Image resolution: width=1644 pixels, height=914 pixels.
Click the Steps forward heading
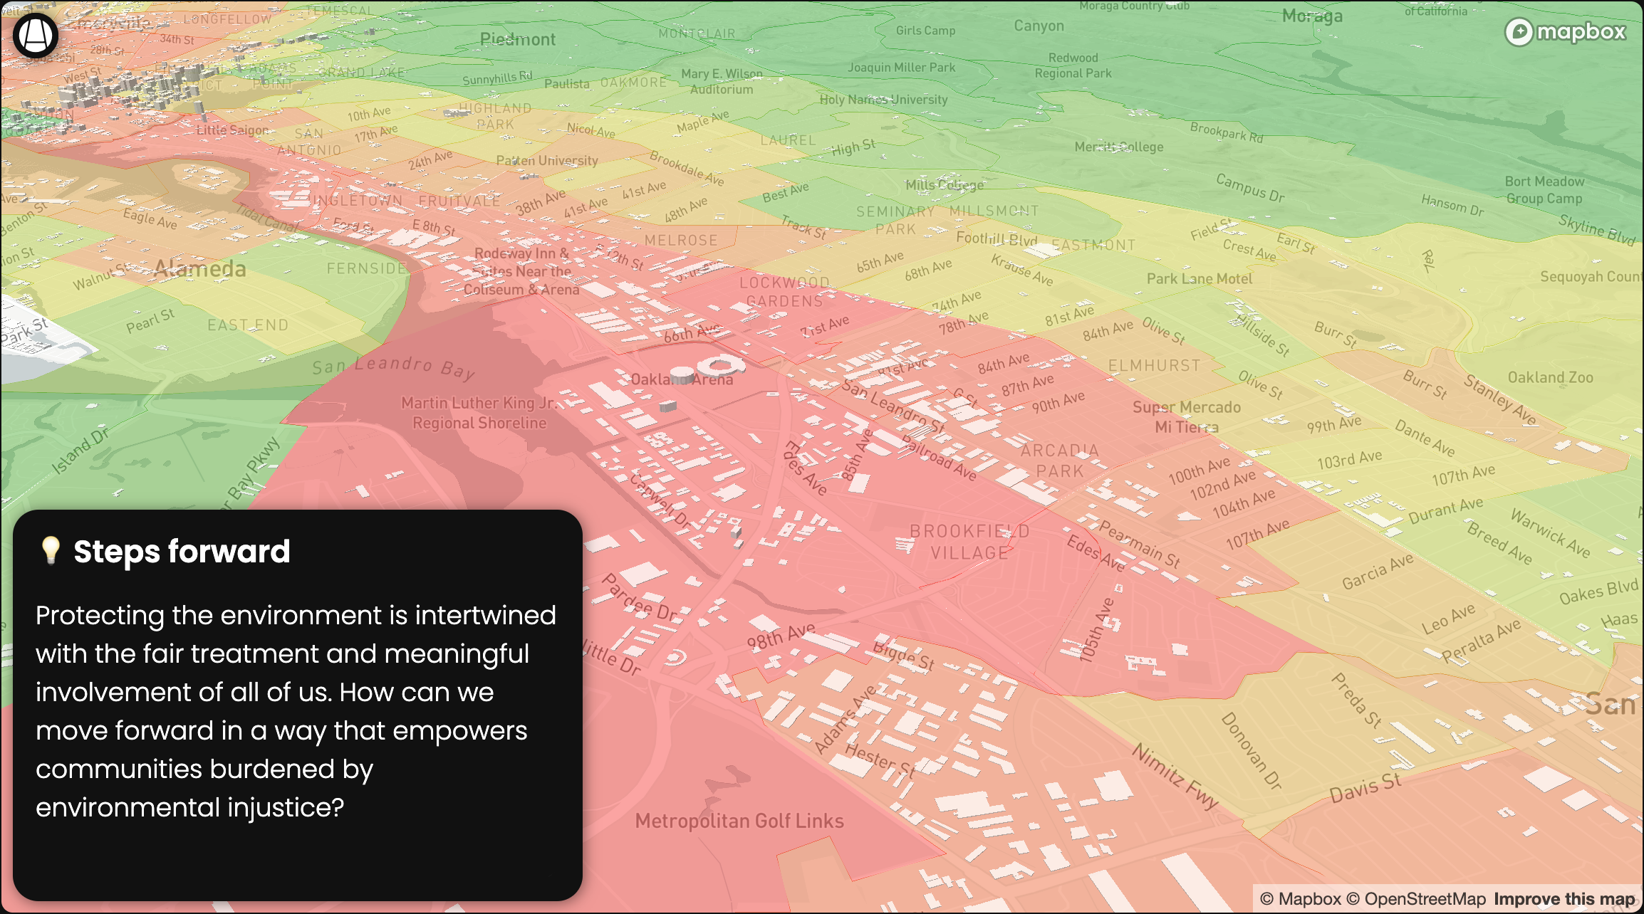pos(182,552)
